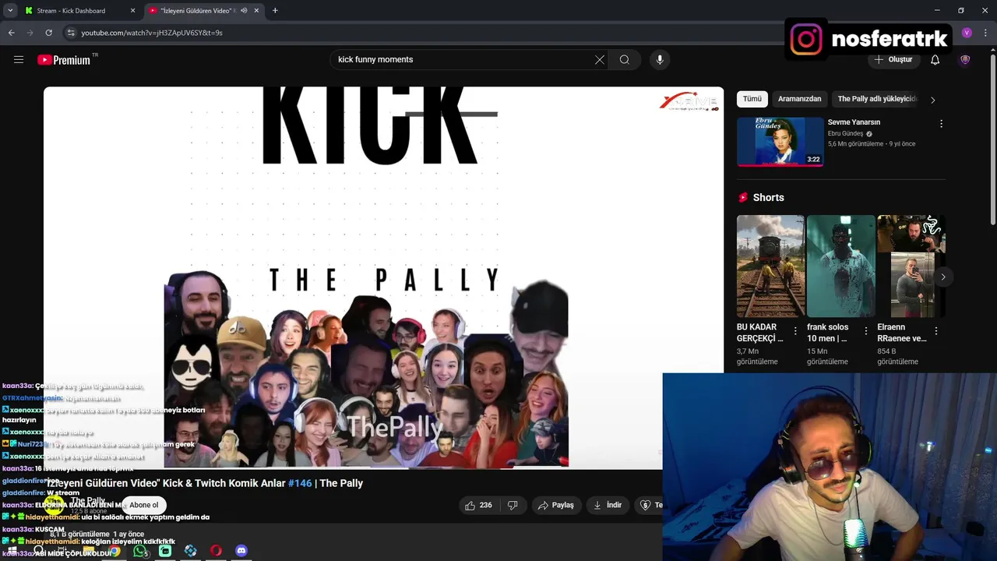Screen dimensions: 997x561
Task: Open the Chrome profile avatar
Action: (x=967, y=33)
